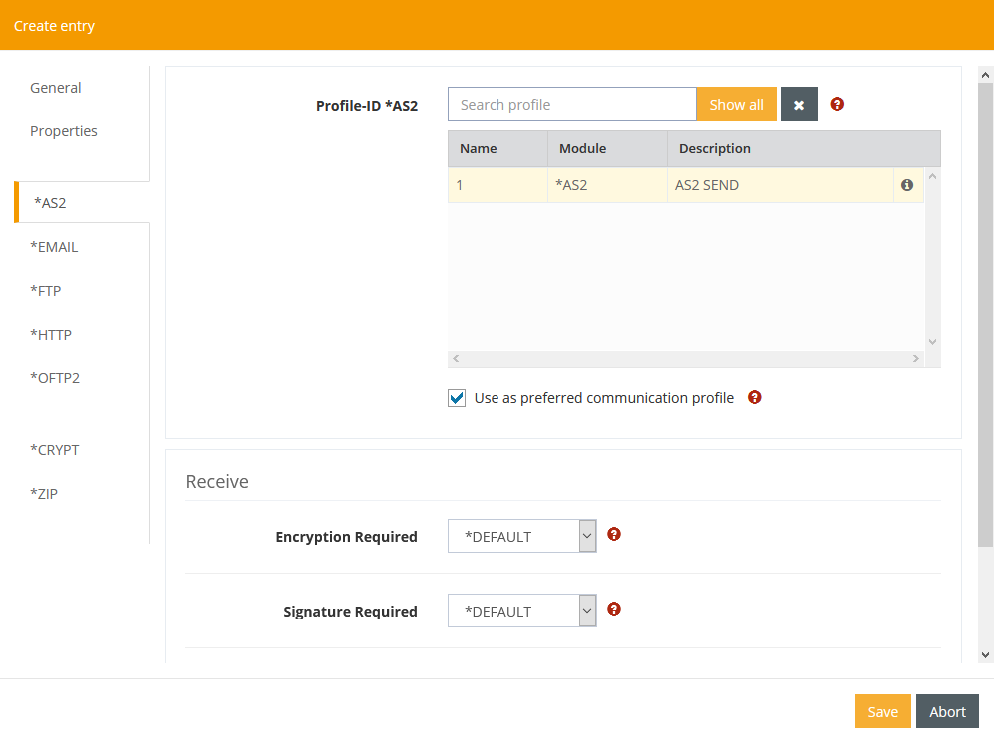Toggle Use as preferred communication profile checkbox

(x=458, y=398)
